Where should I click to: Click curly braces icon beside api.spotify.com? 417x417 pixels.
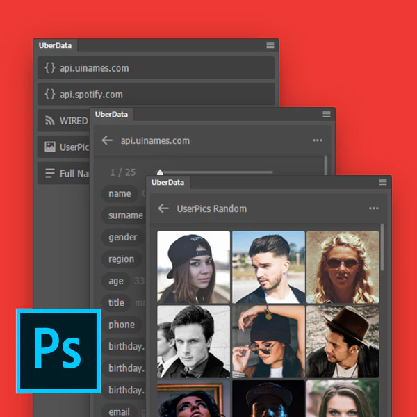click(50, 94)
